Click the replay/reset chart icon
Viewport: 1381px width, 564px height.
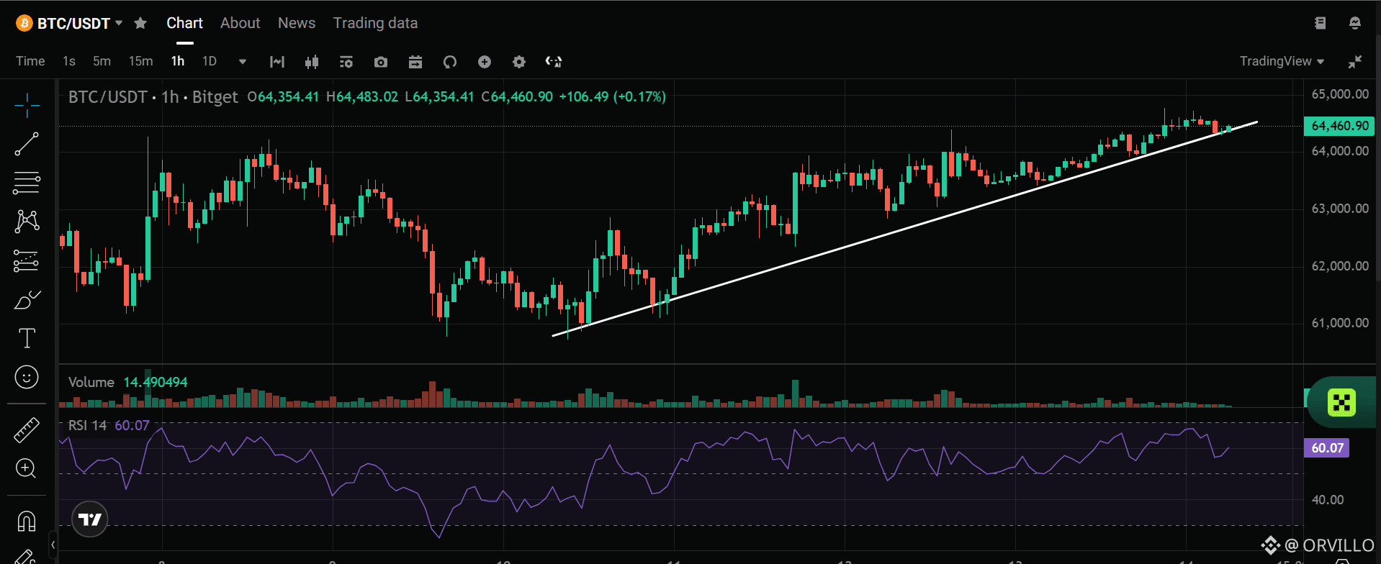coord(450,62)
